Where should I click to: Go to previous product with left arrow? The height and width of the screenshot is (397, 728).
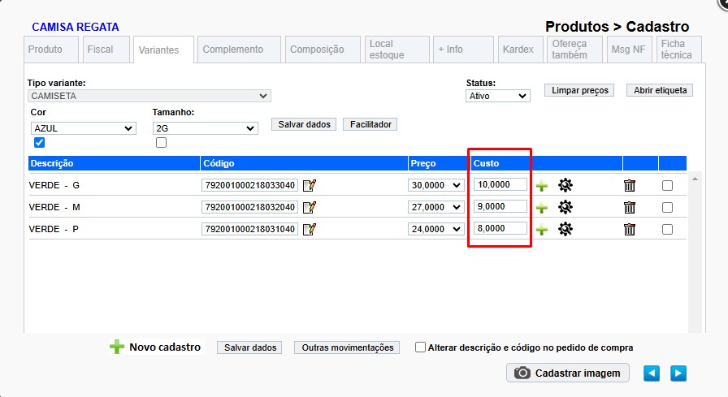(x=652, y=373)
